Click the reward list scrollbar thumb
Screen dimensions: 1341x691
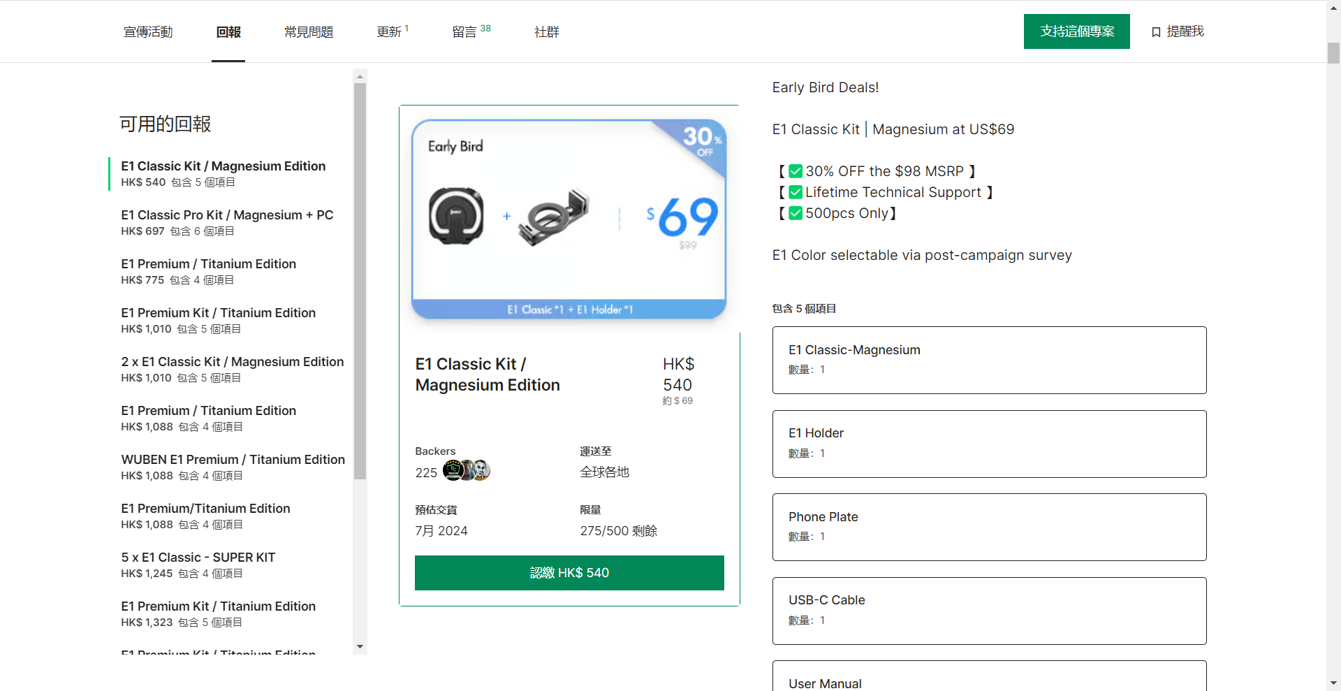[x=360, y=282]
